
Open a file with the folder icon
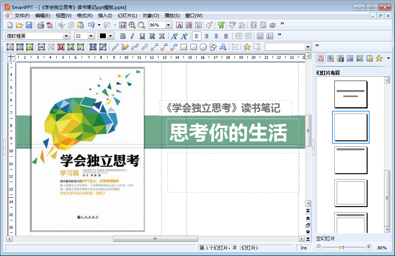[x=20, y=25]
